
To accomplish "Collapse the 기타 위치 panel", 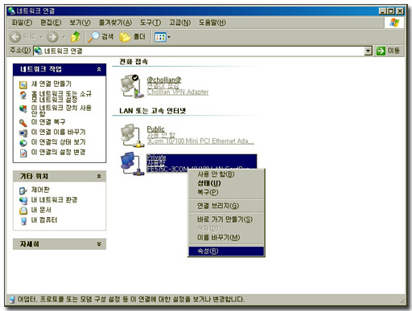I will 99,176.
